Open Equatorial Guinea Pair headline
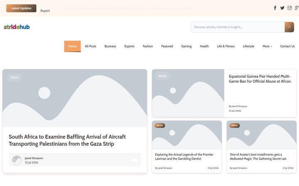Viewport: 299px width, 186px height. pos(260,79)
